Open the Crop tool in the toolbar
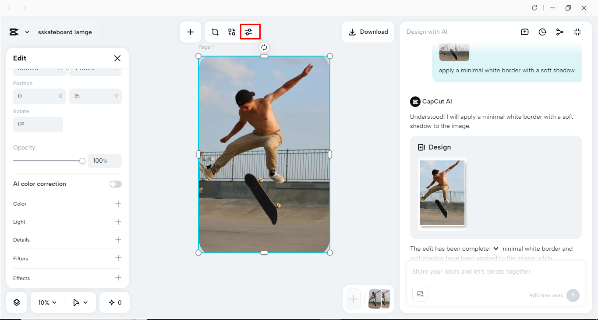The width and height of the screenshot is (598, 320). pos(215,32)
